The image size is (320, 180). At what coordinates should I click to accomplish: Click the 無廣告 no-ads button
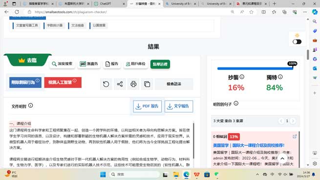point(89,64)
